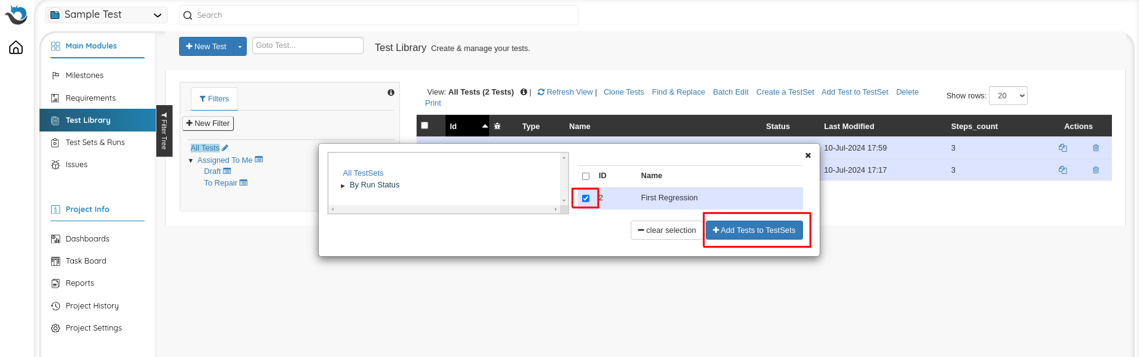Click the list icon next to Draft

[227, 171]
